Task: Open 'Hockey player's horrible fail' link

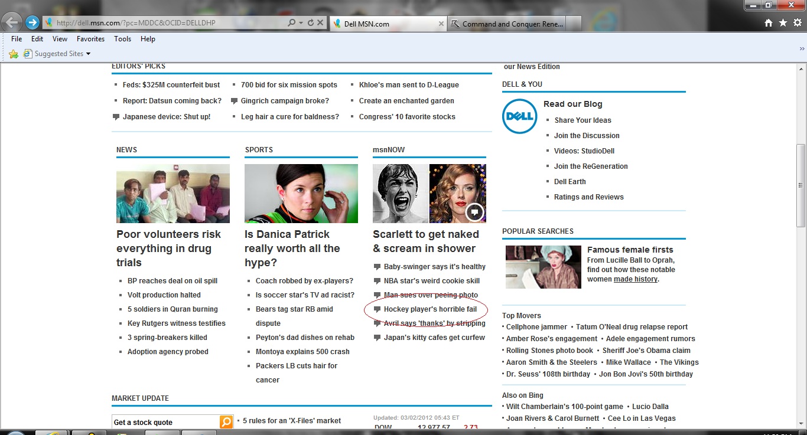Action: tap(429, 309)
